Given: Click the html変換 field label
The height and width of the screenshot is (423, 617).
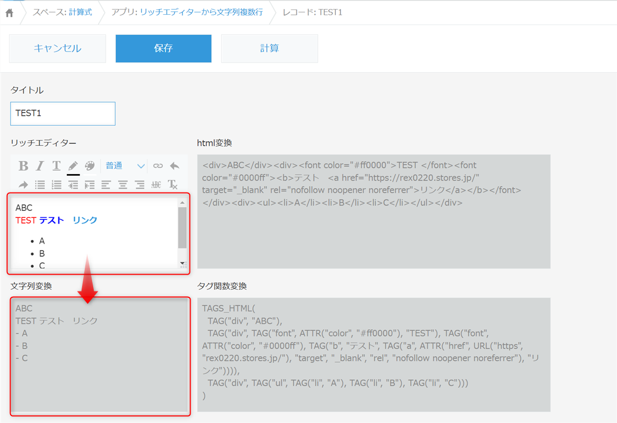Looking at the screenshot, I should [214, 143].
